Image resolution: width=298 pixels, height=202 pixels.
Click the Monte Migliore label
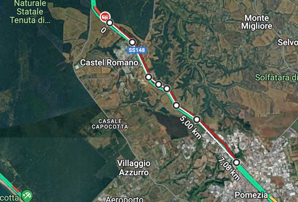(257, 22)
